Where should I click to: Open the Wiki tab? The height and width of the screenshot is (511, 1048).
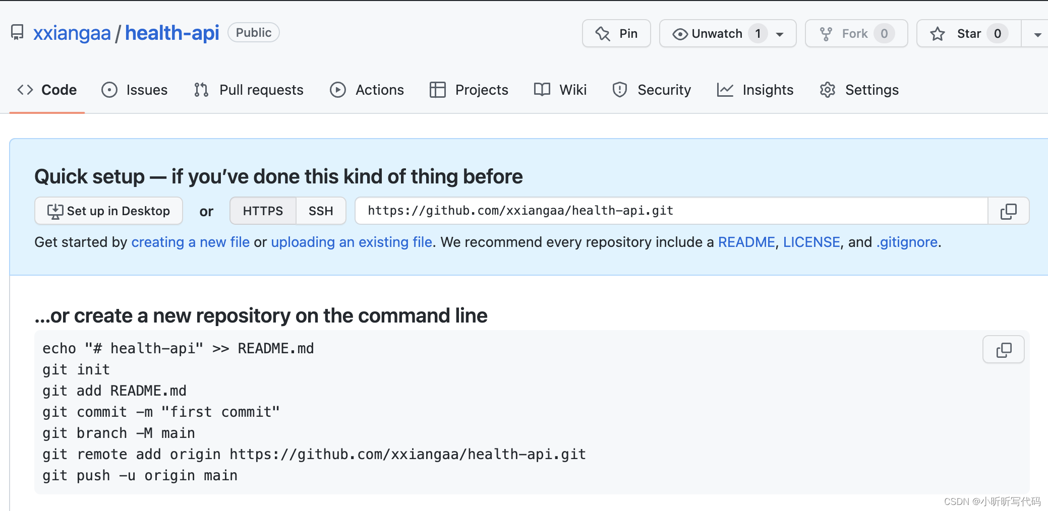pos(560,90)
